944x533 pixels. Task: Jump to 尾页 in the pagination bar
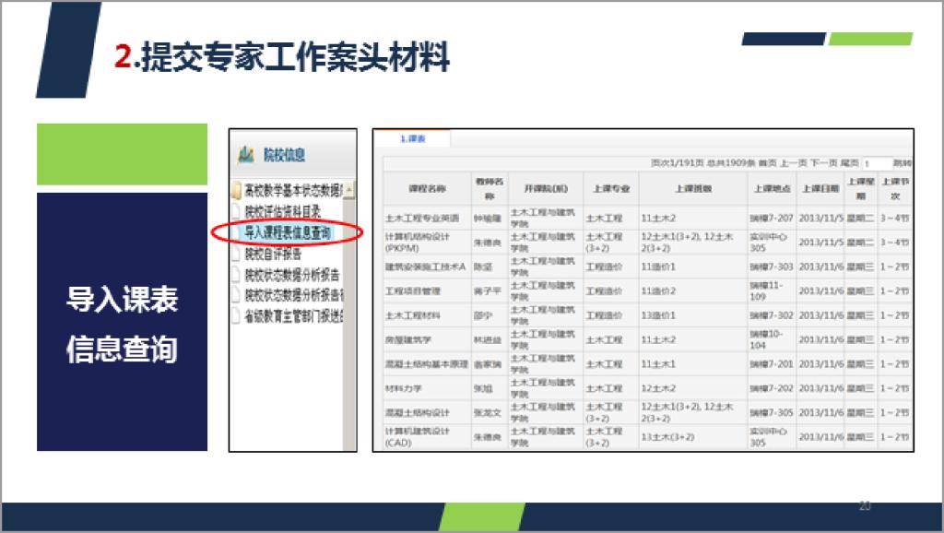[x=849, y=163]
